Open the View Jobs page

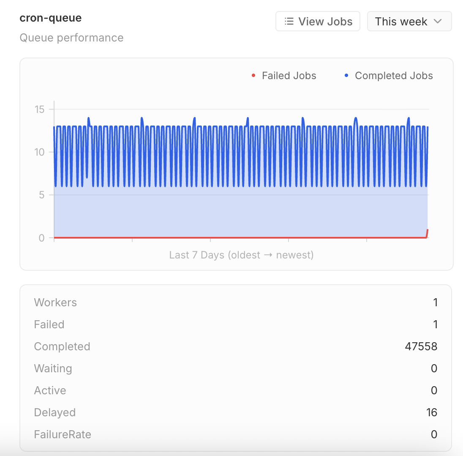point(318,22)
